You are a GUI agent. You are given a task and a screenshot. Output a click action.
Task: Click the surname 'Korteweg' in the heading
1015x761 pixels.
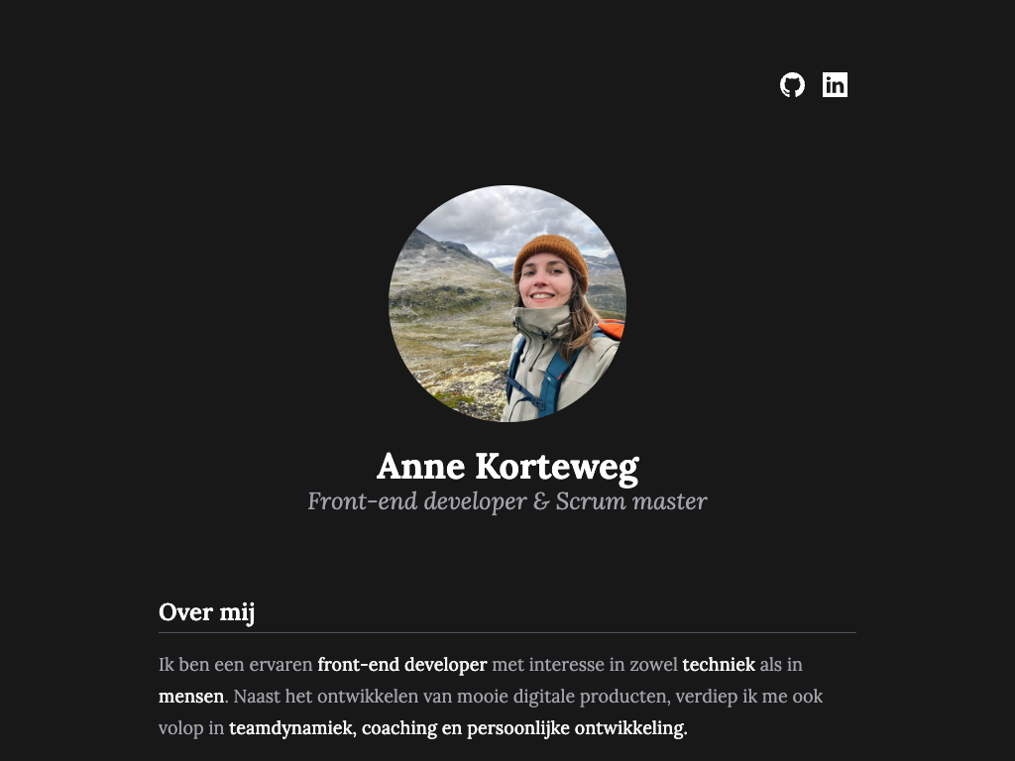point(557,468)
